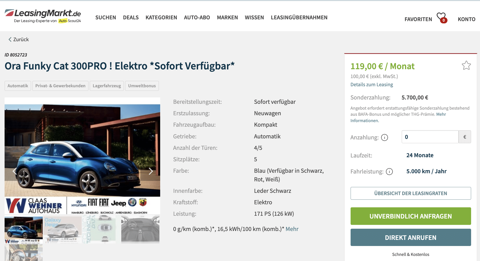This screenshot has height=261, width=480.
Task: Open the LEASINGÜBERNAHMEN menu
Action: coord(299,18)
